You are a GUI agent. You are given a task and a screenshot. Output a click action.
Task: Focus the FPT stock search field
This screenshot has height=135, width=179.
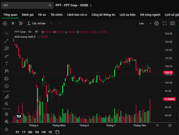27,5
